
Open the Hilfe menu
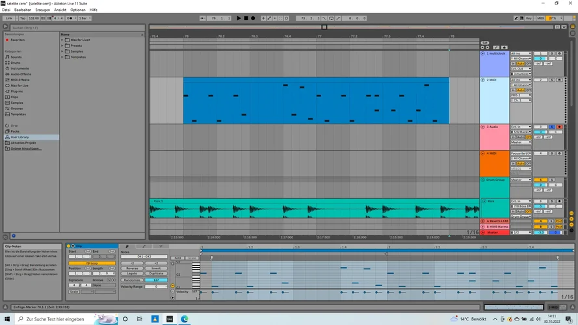click(x=93, y=10)
